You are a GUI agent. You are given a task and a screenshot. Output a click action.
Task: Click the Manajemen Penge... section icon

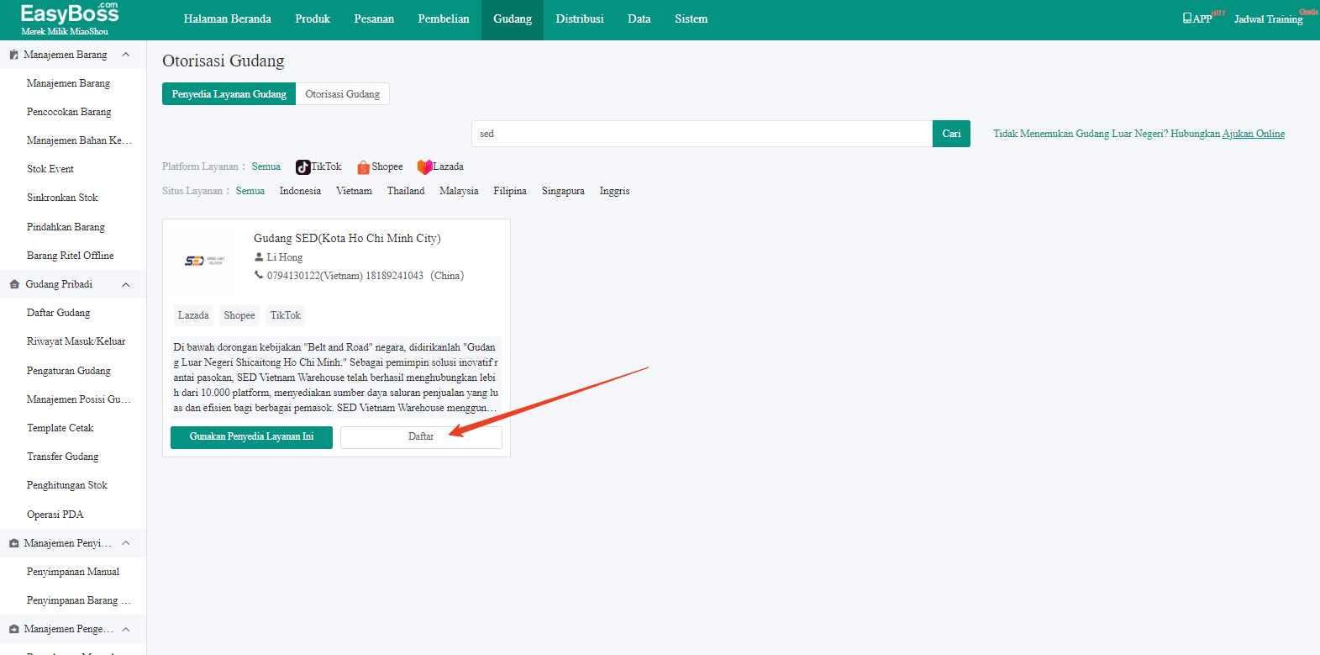click(13, 629)
